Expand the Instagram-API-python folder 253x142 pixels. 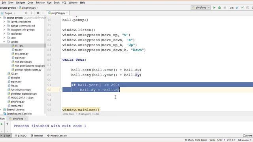[x=4, y=30]
